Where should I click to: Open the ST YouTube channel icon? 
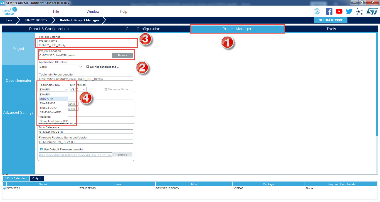click(339, 11)
